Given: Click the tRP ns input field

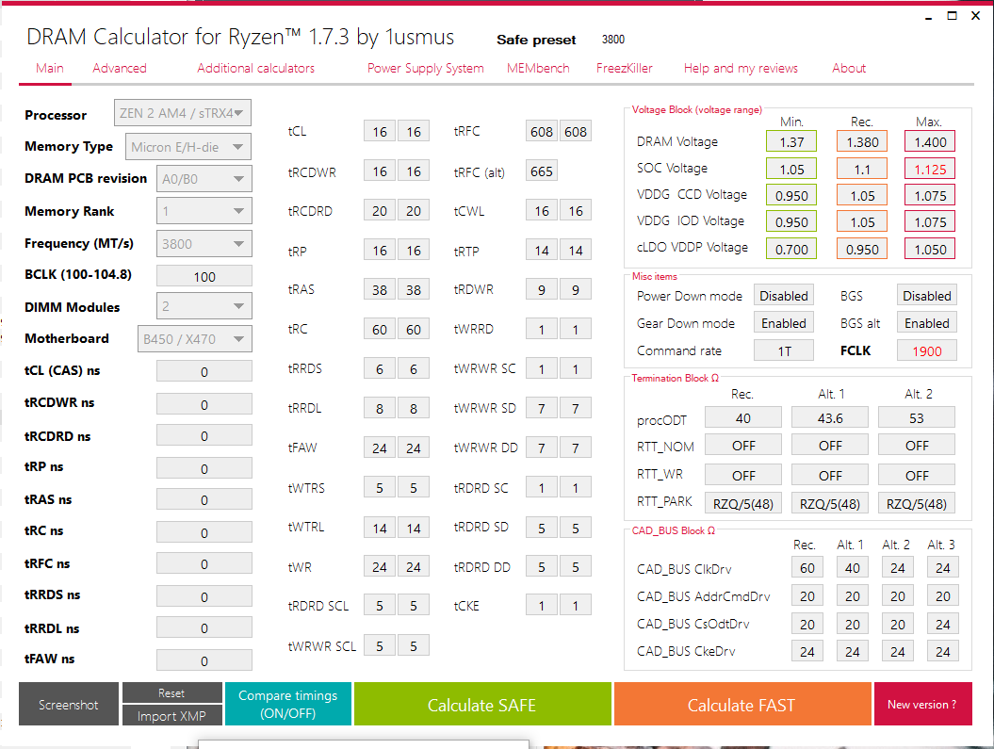Looking at the screenshot, I should point(204,468).
